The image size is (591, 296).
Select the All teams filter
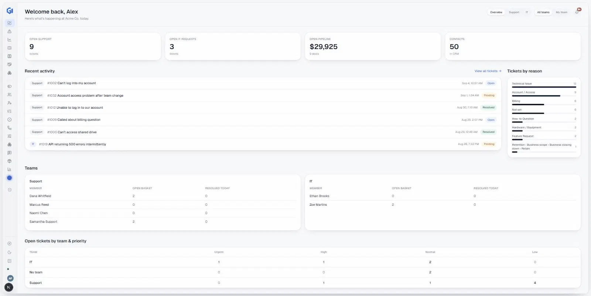point(543,12)
